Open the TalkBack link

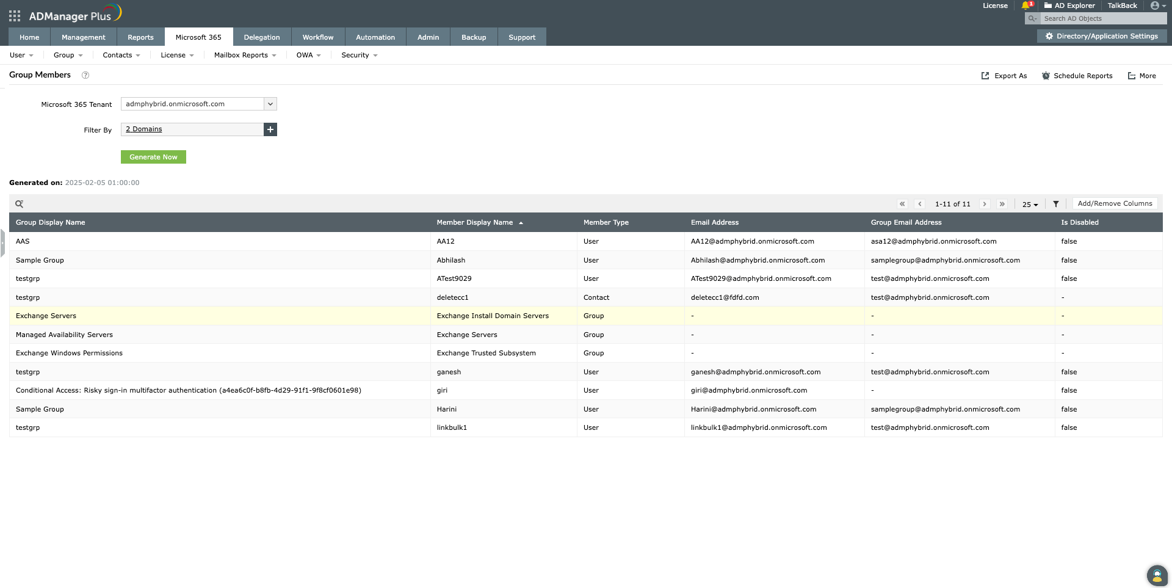pos(1123,5)
